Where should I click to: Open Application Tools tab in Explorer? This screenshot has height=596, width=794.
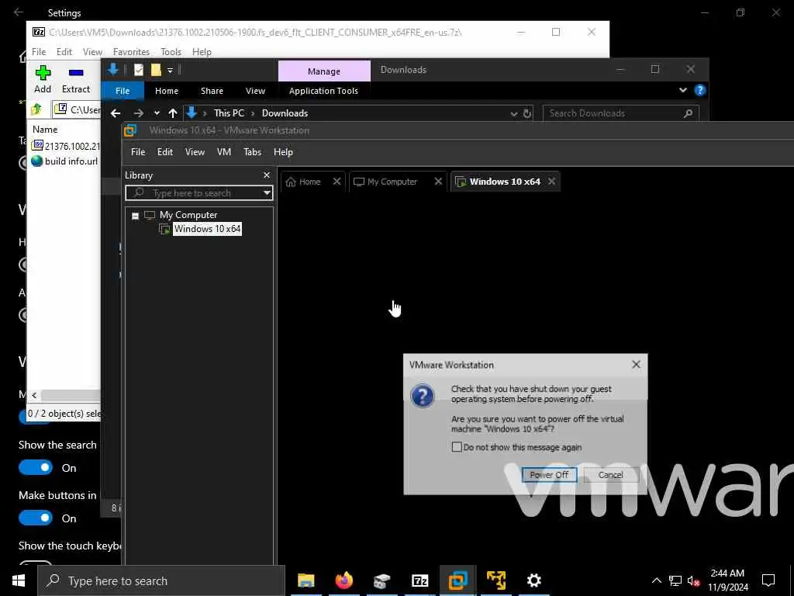click(x=323, y=91)
